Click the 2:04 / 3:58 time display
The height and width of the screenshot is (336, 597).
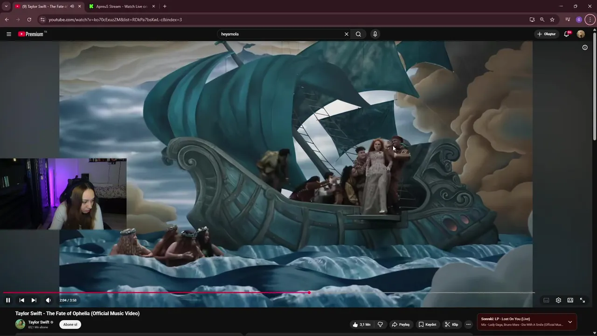coord(68,300)
